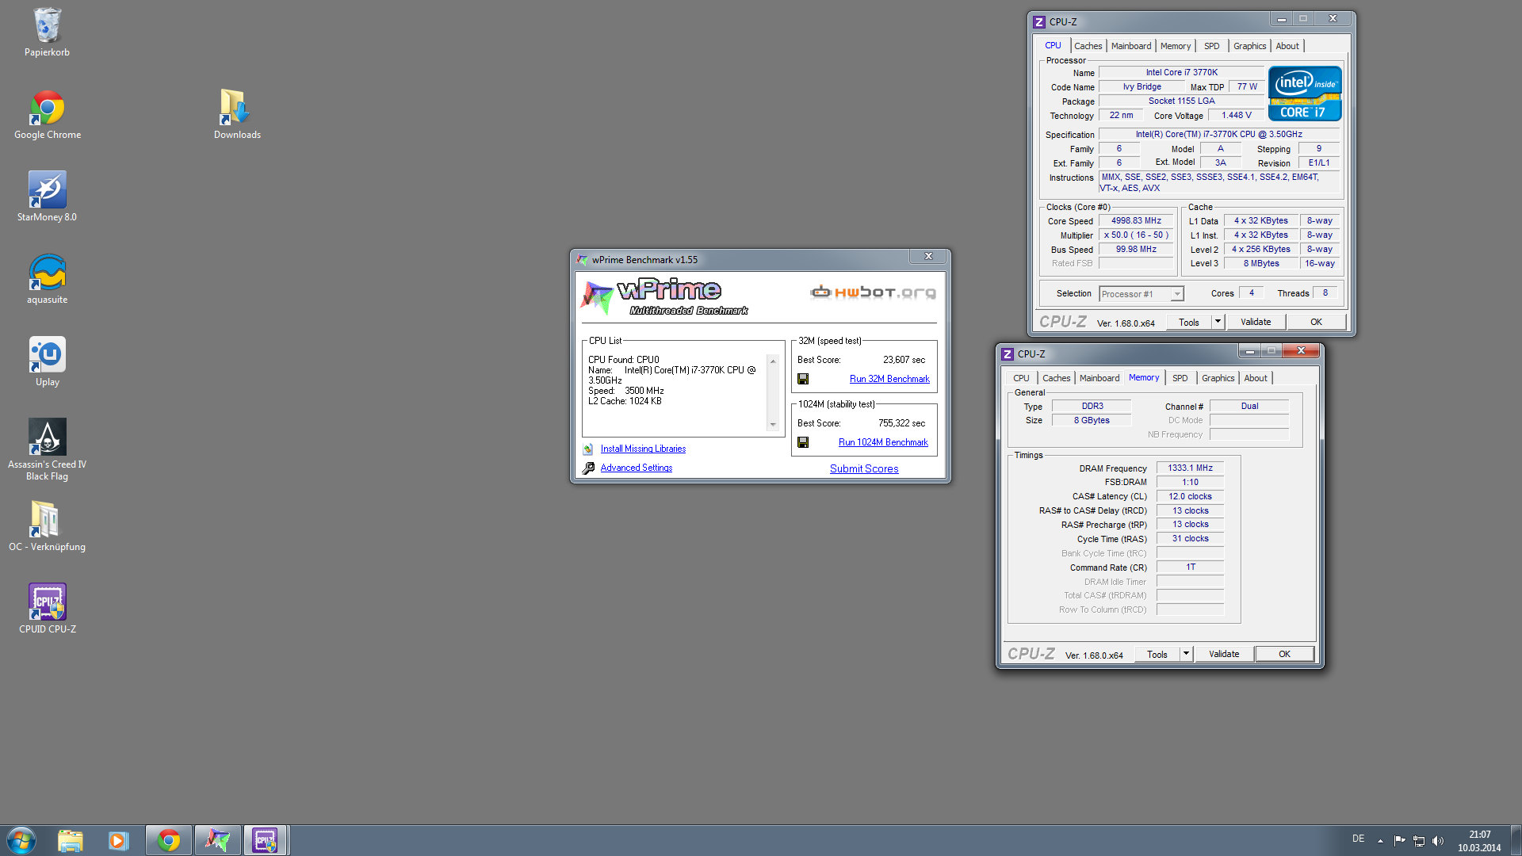The width and height of the screenshot is (1522, 856).
Task: Click the 1024M best score 755,322 sec
Action: [901, 423]
